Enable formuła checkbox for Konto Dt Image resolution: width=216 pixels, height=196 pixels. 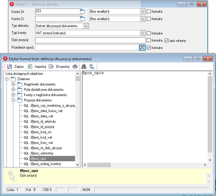pos(149,11)
